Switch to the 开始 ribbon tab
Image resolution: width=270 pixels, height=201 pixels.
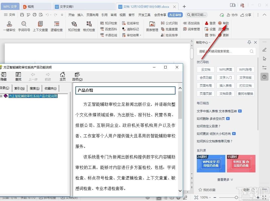[x=71, y=15]
